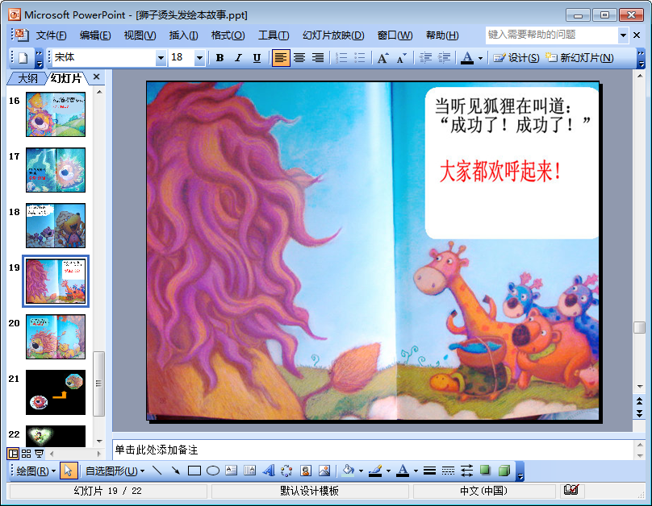Open the 自选图形(U) autoshapes menu
Screen dimensions: 652x506
(115, 471)
